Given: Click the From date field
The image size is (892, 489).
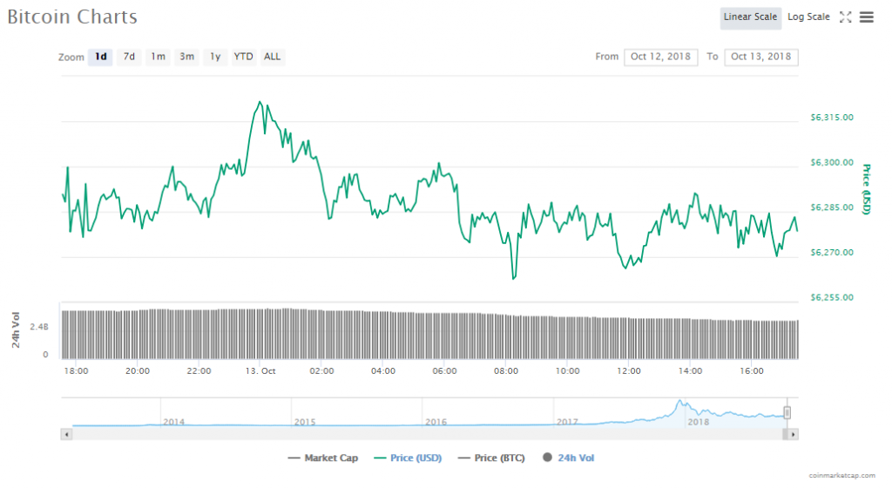Looking at the screenshot, I should coord(660,57).
